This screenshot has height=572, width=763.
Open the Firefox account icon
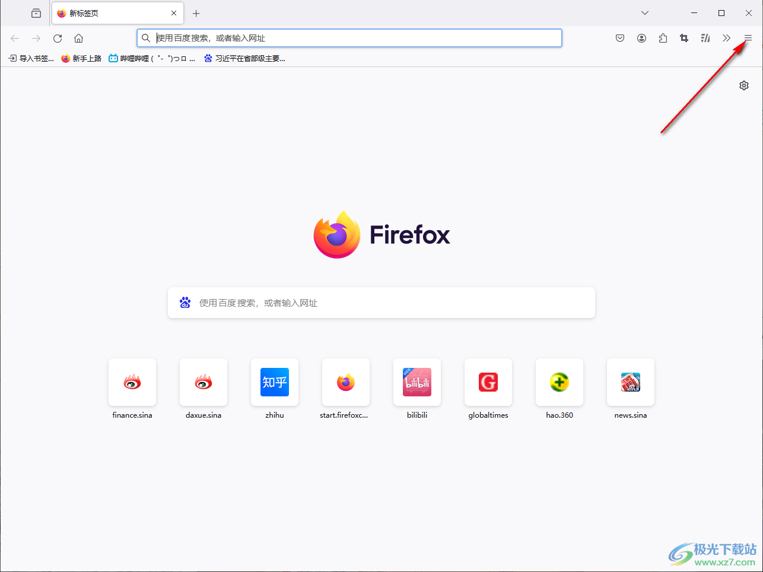point(641,38)
